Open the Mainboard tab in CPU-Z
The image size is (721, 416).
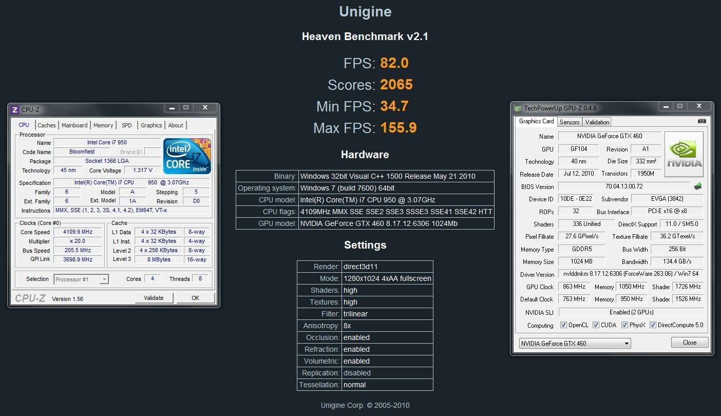[74, 125]
